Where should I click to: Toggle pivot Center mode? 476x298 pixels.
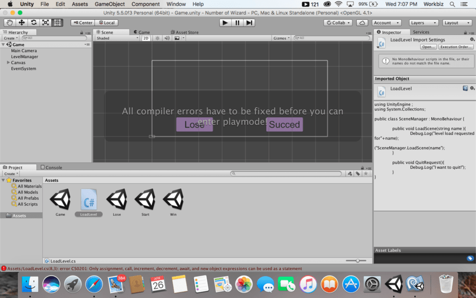83,23
